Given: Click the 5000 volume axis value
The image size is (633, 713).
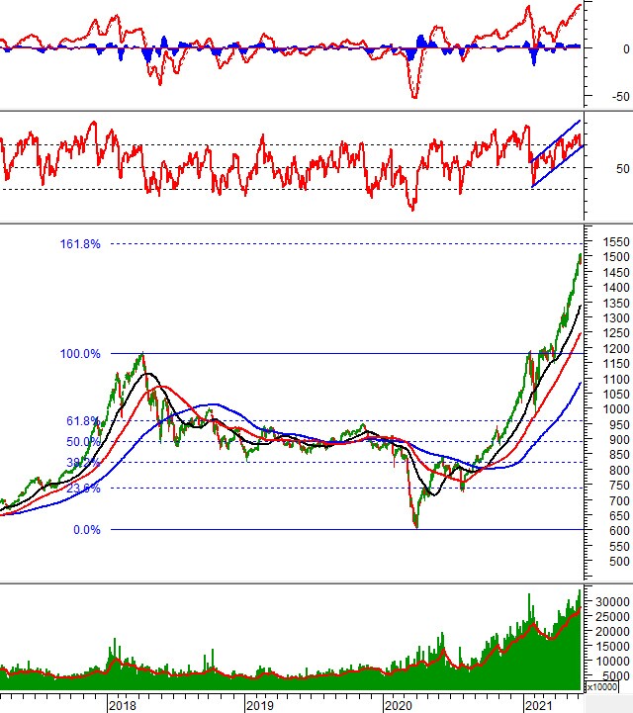Looking at the screenshot, I should click(x=616, y=675).
